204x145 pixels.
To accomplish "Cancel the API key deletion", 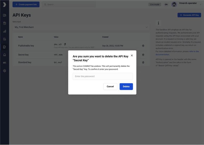I will [x=110, y=87].
